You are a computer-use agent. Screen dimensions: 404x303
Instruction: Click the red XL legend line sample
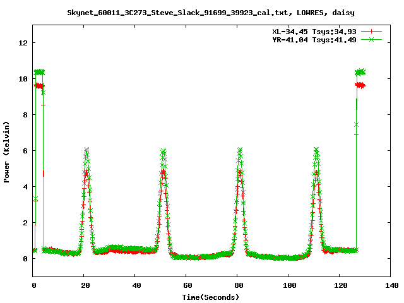(x=371, y=32)
